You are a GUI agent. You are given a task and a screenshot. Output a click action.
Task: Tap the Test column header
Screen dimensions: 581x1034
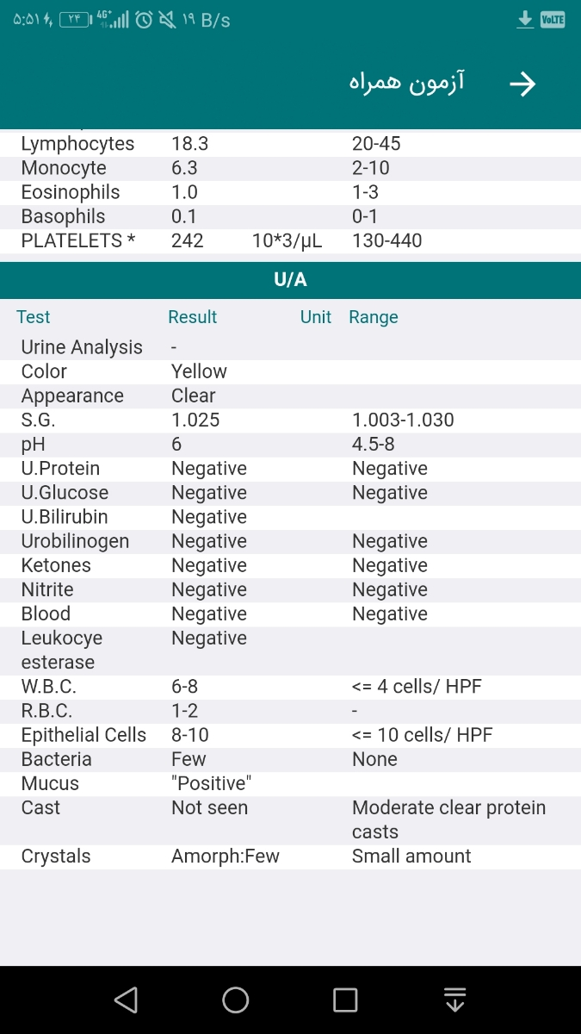click(34, 317)
